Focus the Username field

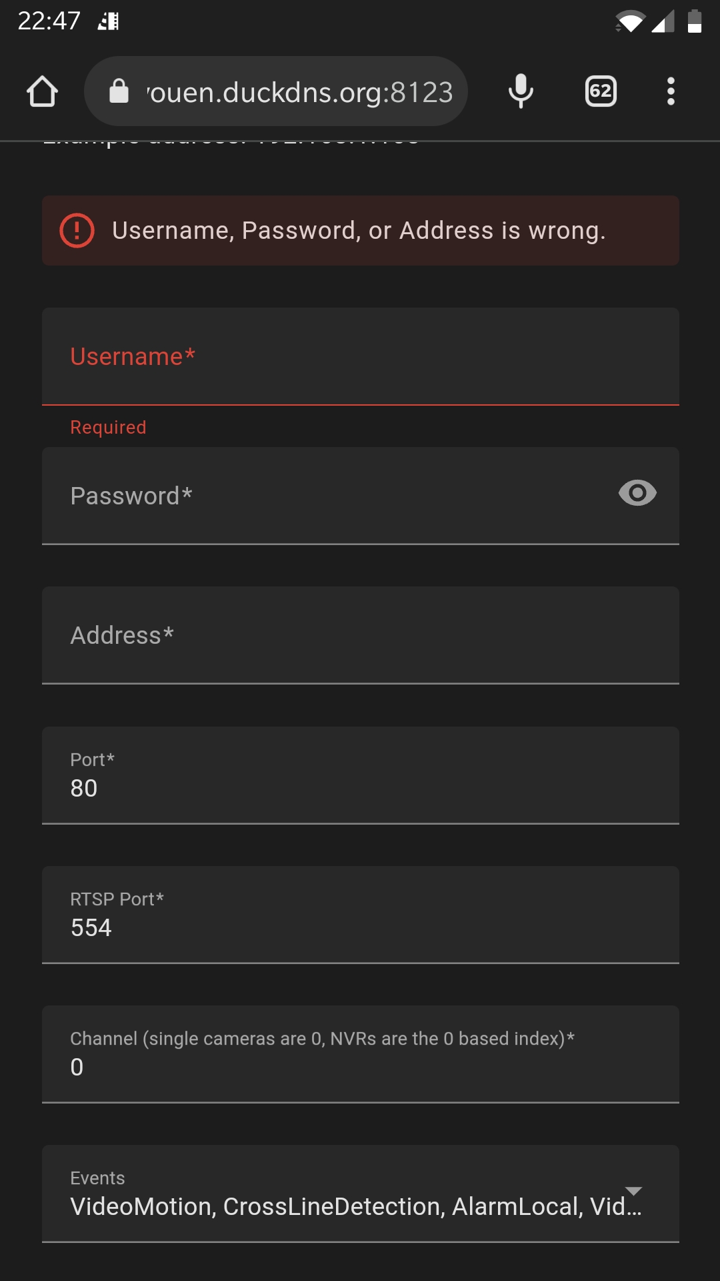(x=361, y=356)
